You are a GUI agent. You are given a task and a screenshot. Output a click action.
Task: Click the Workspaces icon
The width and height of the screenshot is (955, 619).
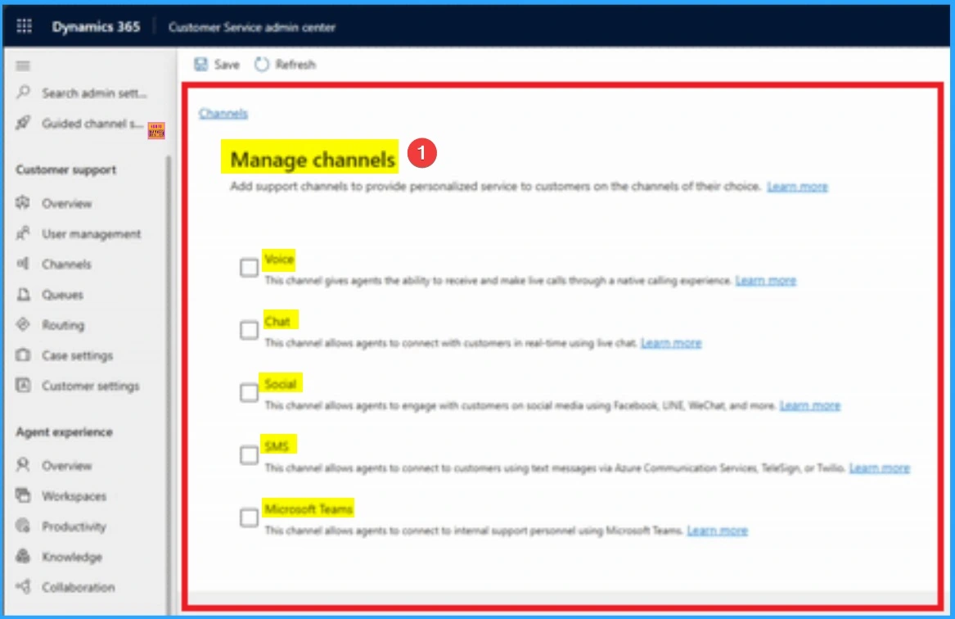click(23, 496)
